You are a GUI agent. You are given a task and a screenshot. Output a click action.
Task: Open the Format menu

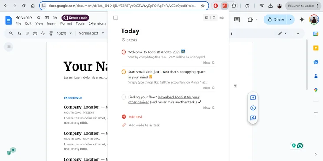(x=66, y=23)
